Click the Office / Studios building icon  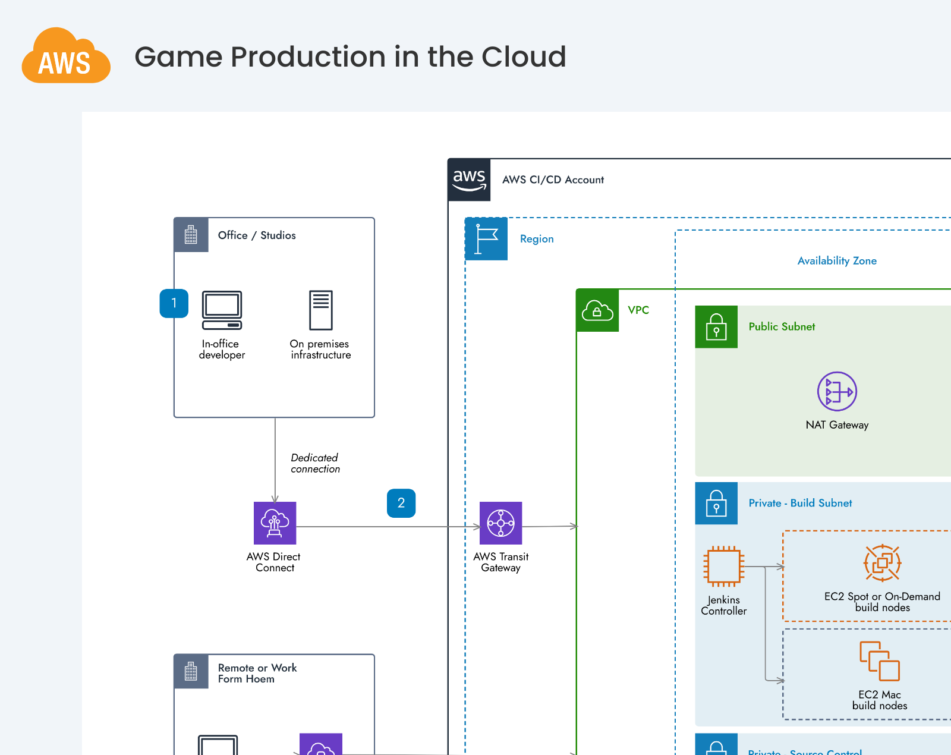(x=191, y=235)
